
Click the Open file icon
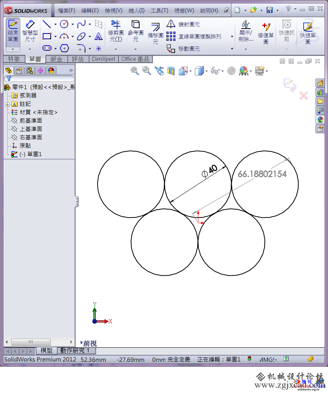click(x=254, y=10)
